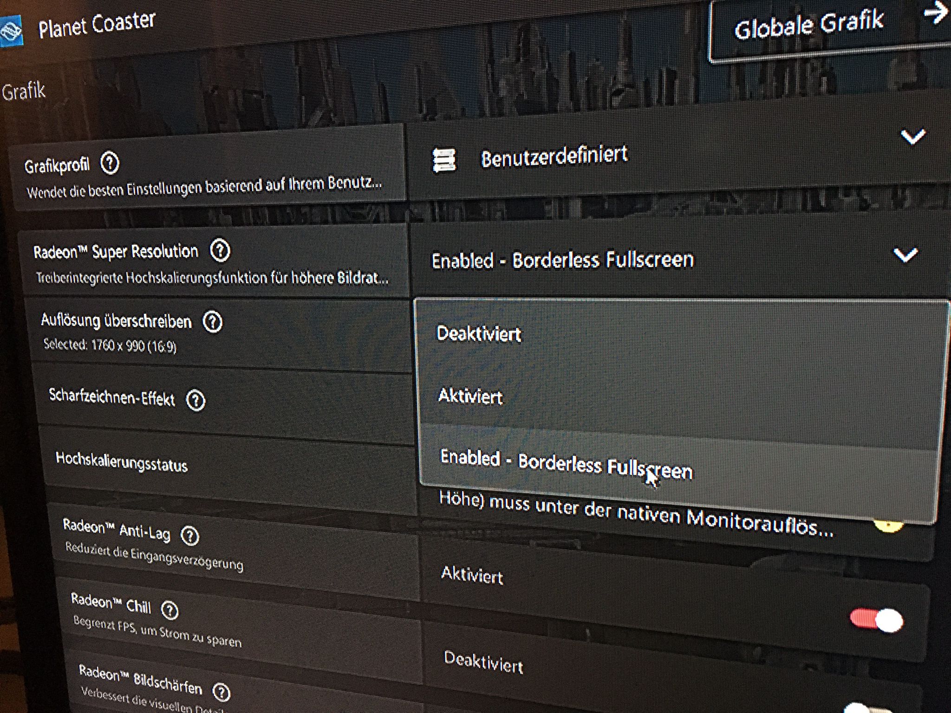Click the Benutzerdefiniert profile list icon

click(444, 160)
